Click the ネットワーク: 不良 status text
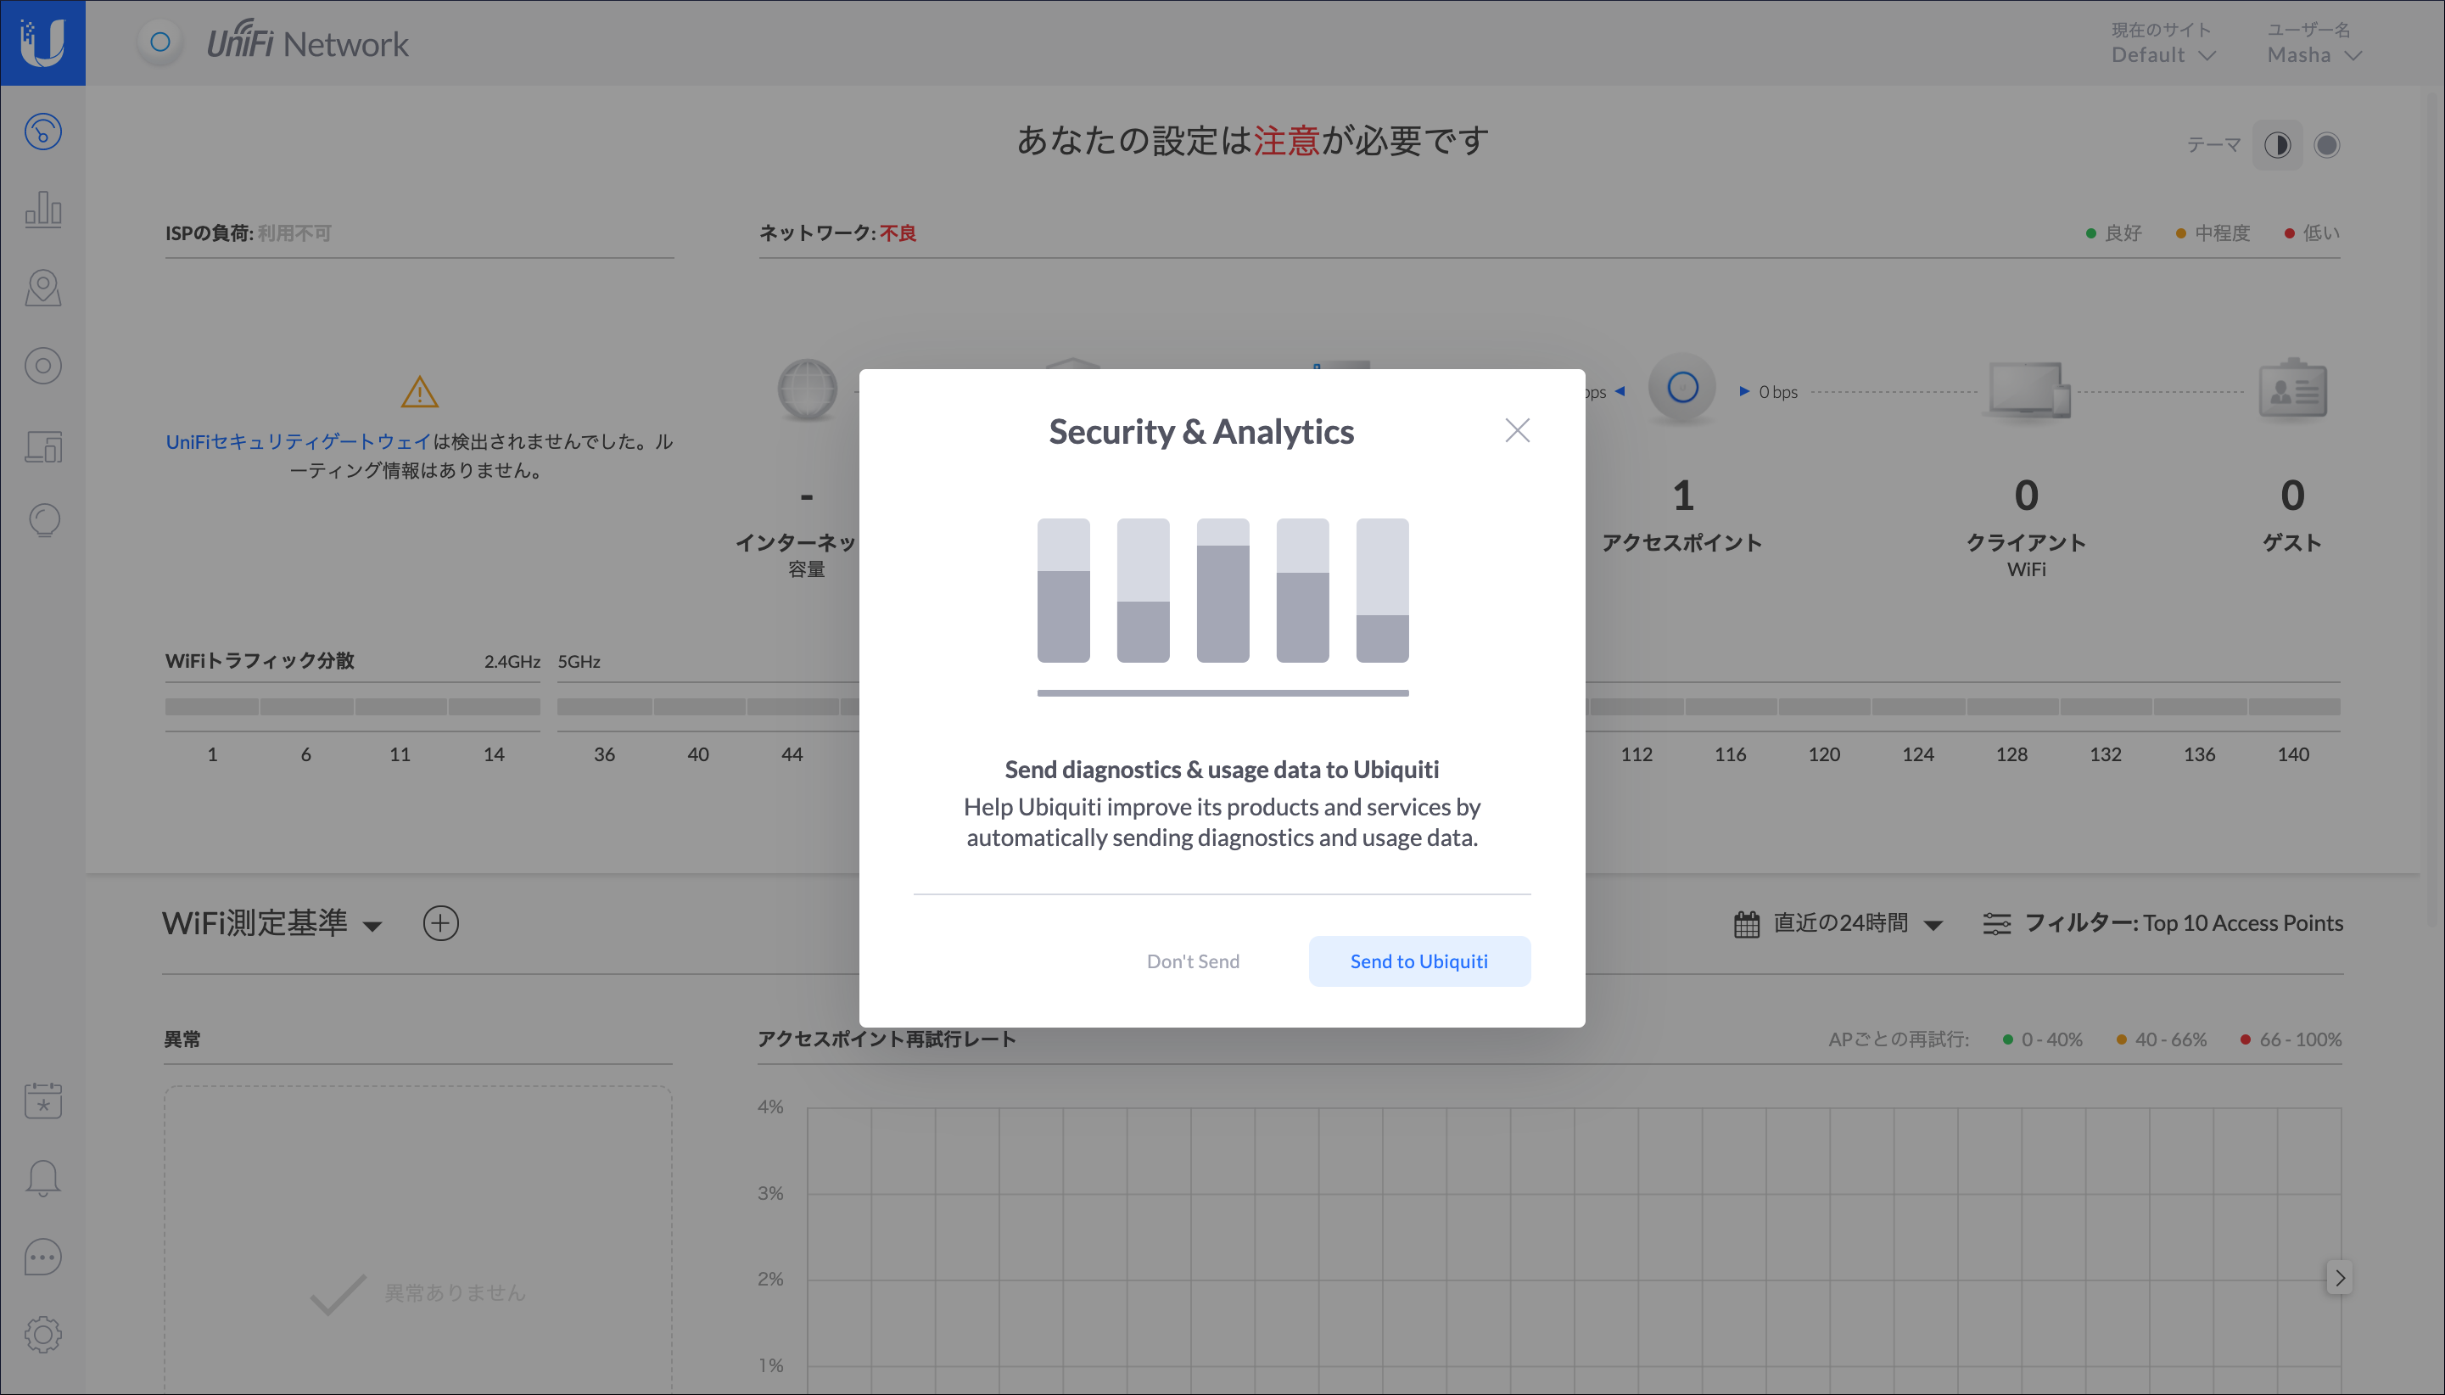 tap(838, 232)
